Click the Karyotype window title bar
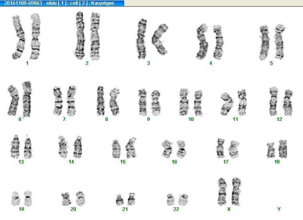 point(62,3)
